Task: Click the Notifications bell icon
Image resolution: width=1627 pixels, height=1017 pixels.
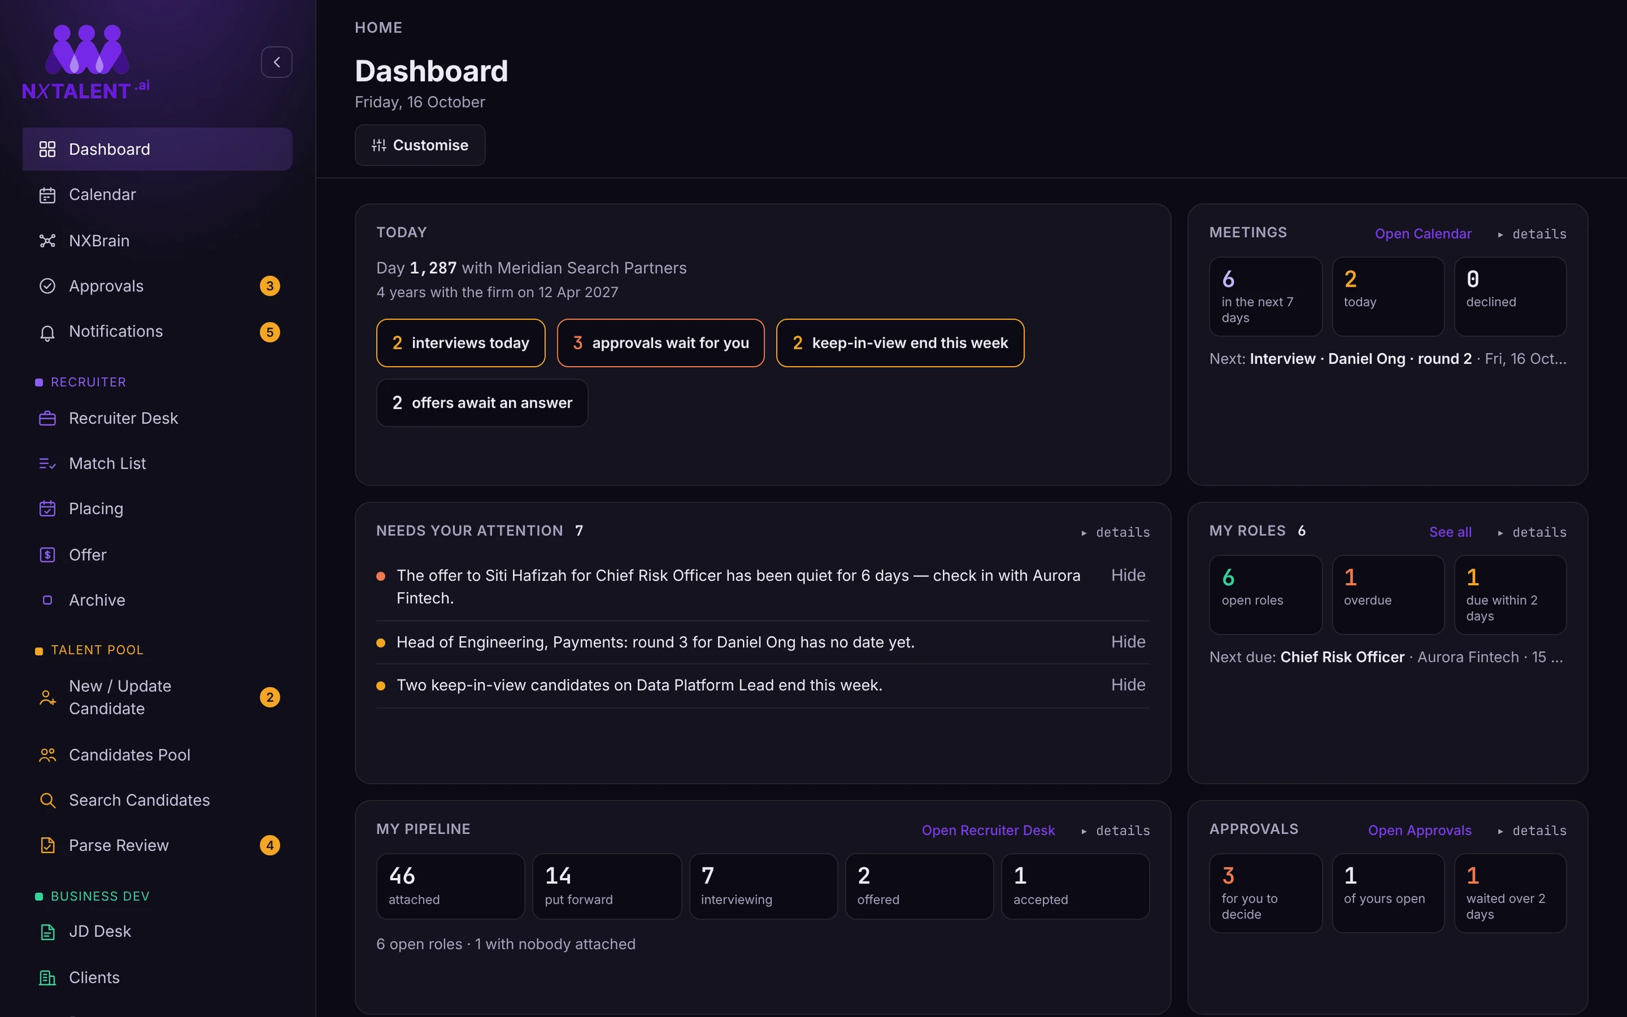Action: click(47, 332)
